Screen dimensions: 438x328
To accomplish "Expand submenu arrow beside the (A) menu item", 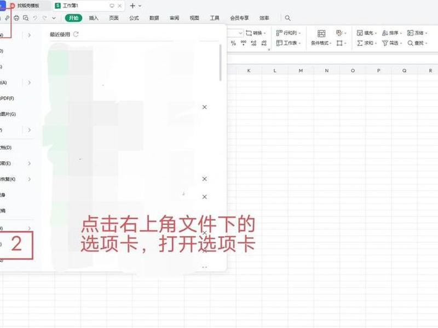I will pos(29,83).
